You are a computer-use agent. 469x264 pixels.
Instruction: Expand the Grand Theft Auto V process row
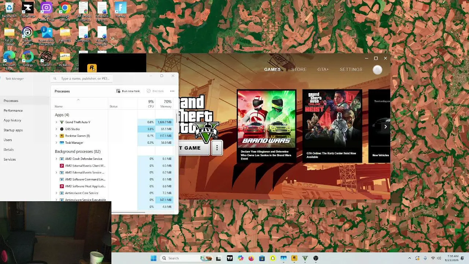(x=56, y=122)
